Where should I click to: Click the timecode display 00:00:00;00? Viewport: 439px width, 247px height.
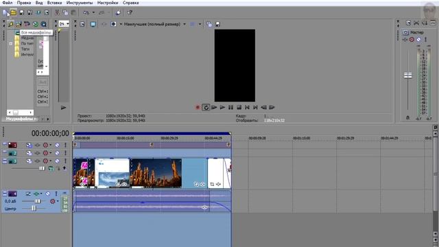click(50, 133)
